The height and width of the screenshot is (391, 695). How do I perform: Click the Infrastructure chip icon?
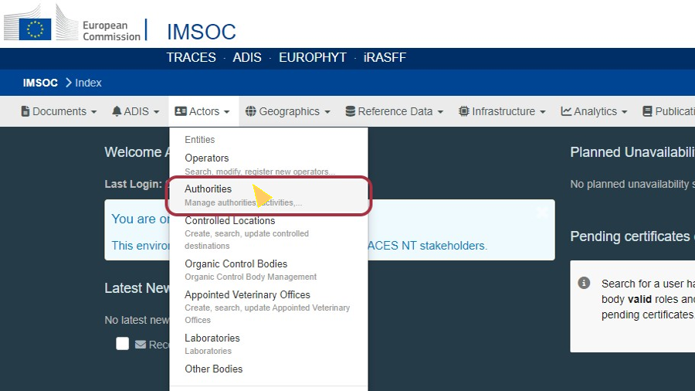point(463,111)
